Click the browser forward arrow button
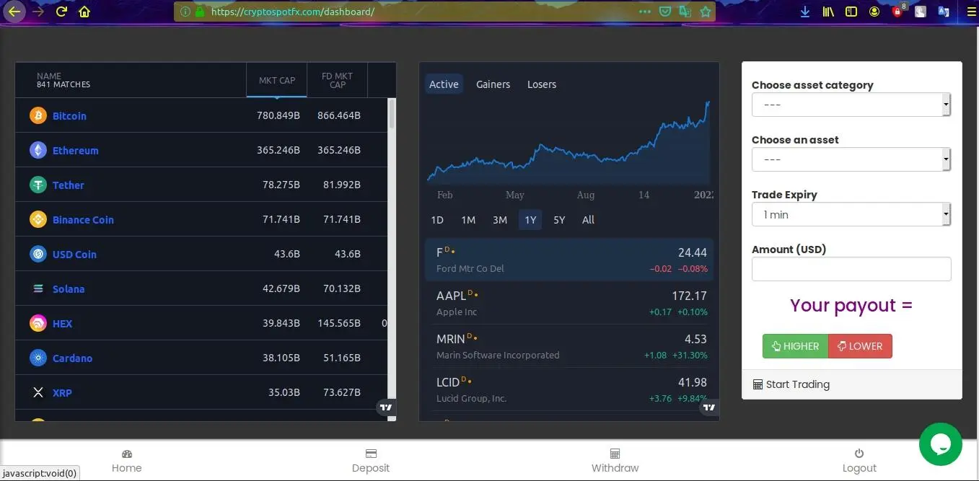Screen dimensions: 979x481 38,12
